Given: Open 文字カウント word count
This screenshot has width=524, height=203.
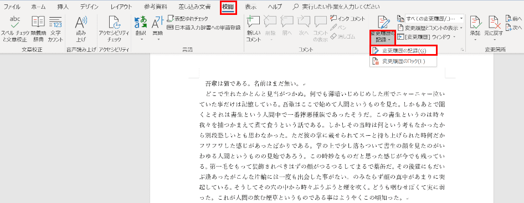Looking at the screenshot, I should click(55, 28).
